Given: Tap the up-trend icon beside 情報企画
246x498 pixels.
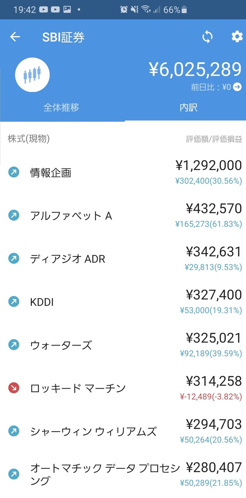Looking at the screenshot, I should 14,172.
